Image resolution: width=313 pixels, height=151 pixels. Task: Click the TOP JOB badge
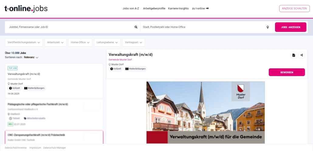click(x=12, y=68)
